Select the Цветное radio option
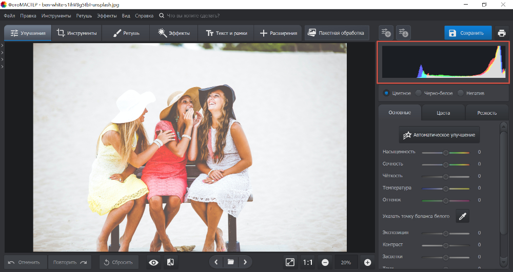Screen dimensions: 513x272 tap(386, 93)
